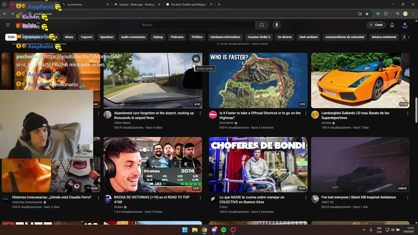Expand chip row with right arrow
This screenshot has width=418, height=235.
[x=408, y=37]
